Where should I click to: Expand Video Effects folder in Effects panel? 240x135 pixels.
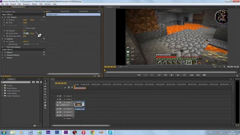coord(3,93)
